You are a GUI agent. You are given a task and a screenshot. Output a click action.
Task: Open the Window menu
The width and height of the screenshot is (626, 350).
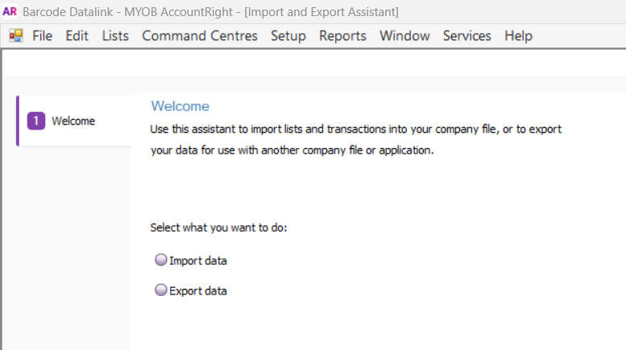point(404,36)
